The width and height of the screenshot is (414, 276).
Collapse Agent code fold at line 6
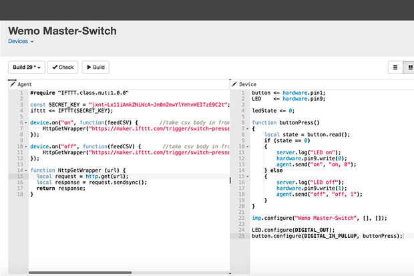pos(26,123)
